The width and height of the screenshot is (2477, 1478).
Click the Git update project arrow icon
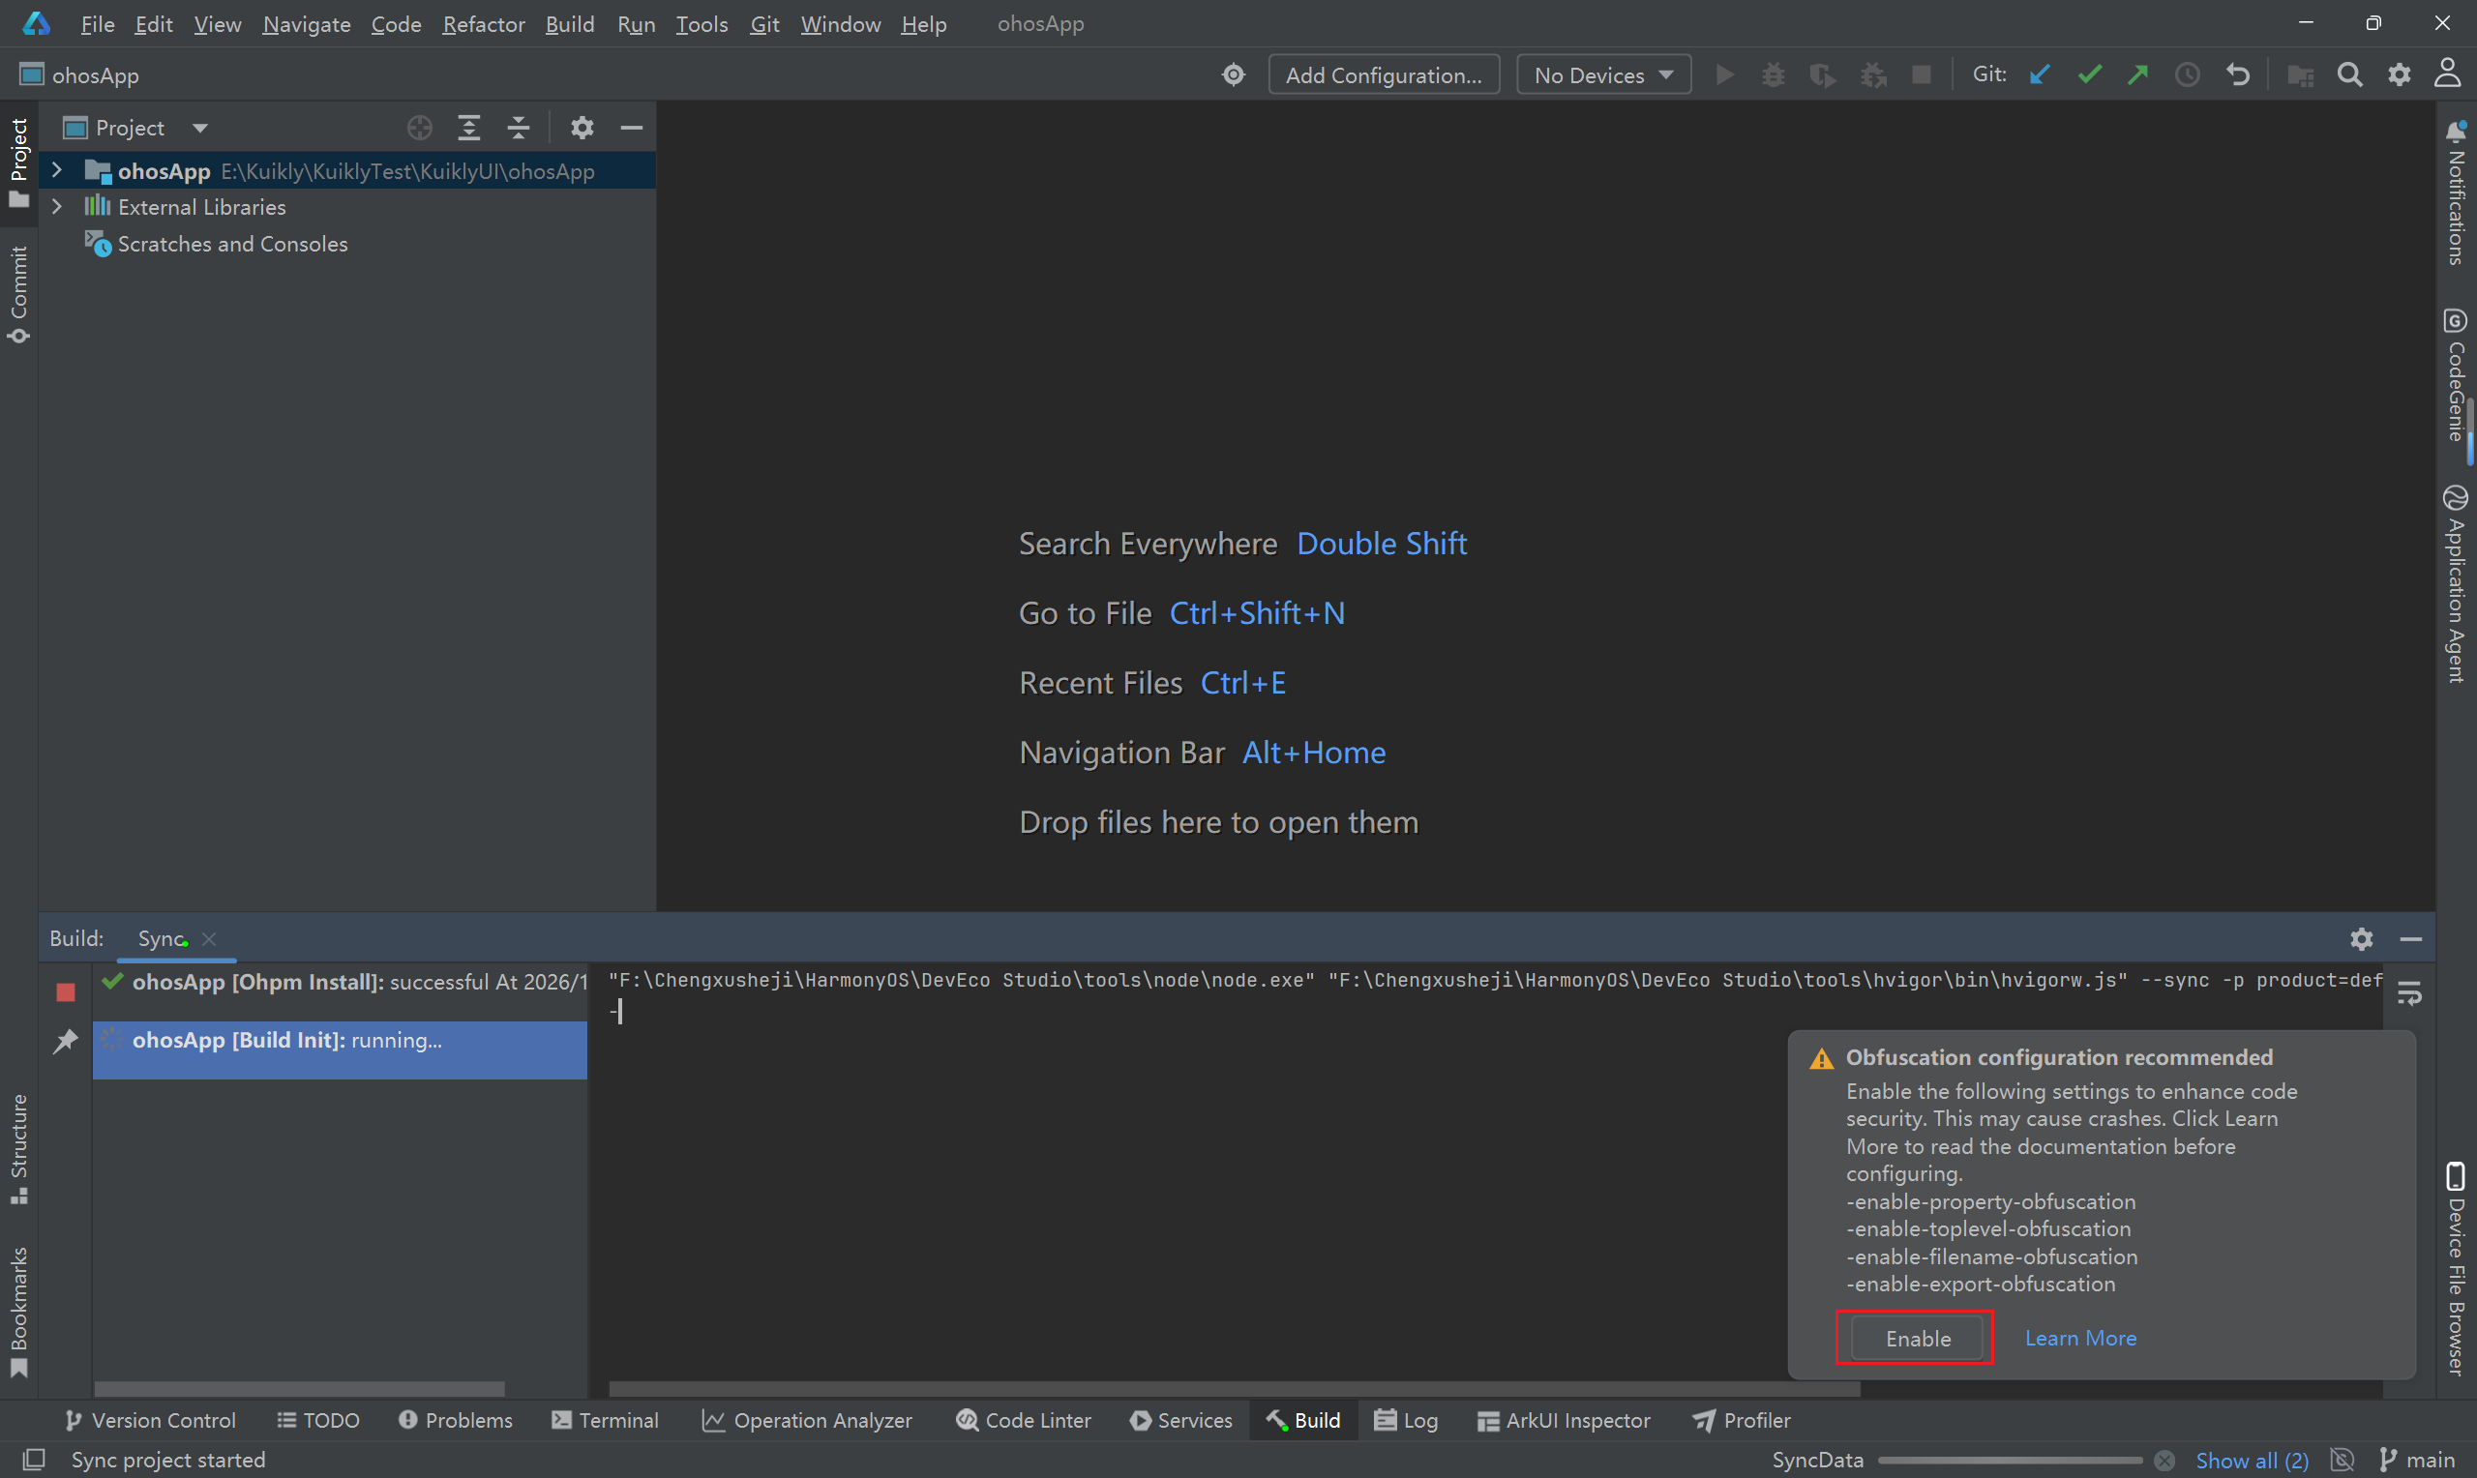tap(2040, 75)
